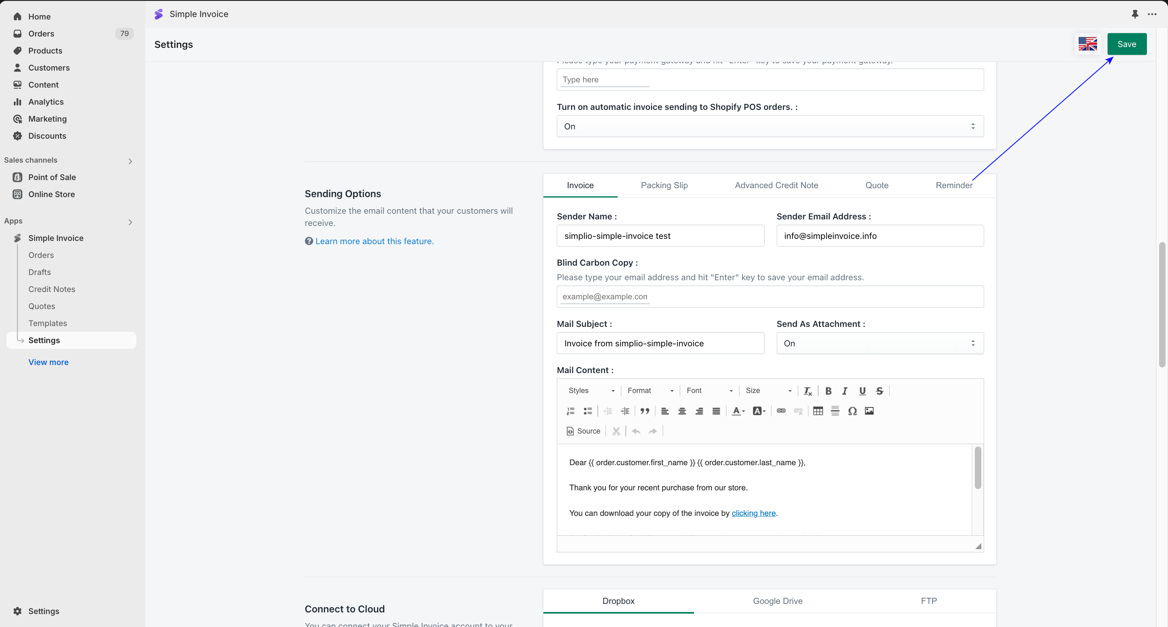1168x627 pixels.
Task: Insert a table into mail content
Action: [818, 411]
